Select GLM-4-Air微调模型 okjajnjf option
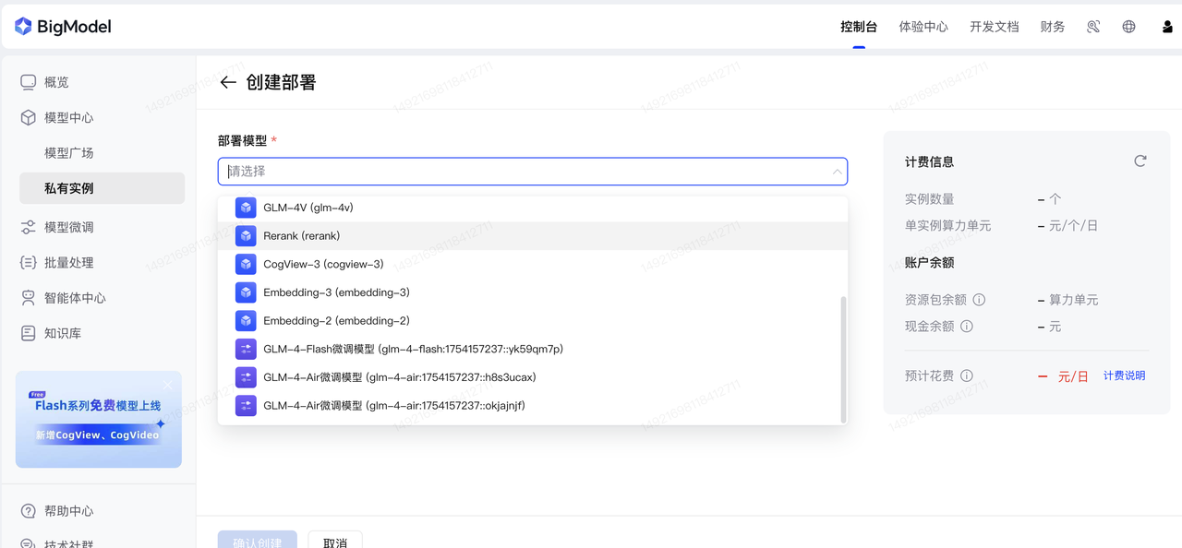The height and width of the screenshot is (548, 1182). point(532,405)
